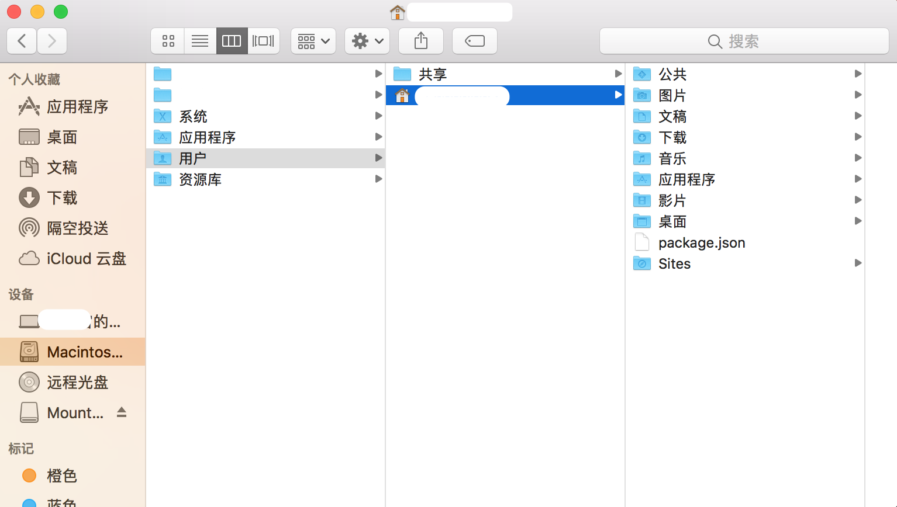Click the 用户 folder person icon
The height and width of the screenshot is (507, 897).
[x=163, y=158]
